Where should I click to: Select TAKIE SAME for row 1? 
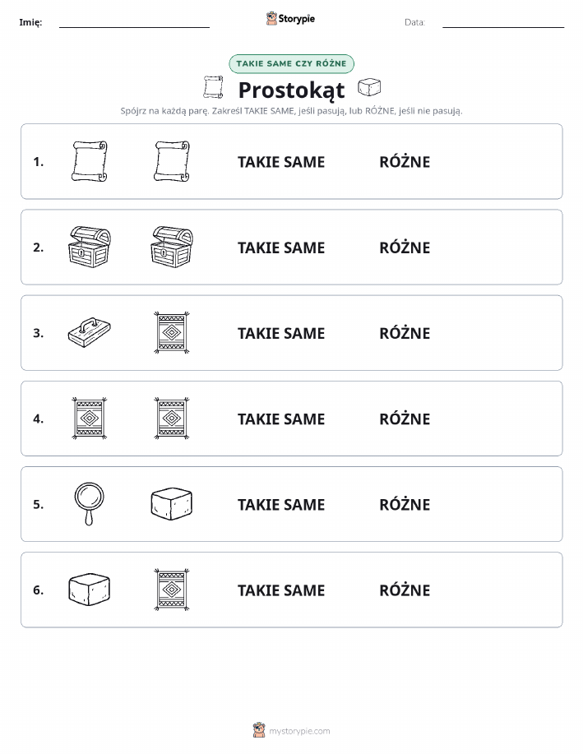[x=281, y=162]
